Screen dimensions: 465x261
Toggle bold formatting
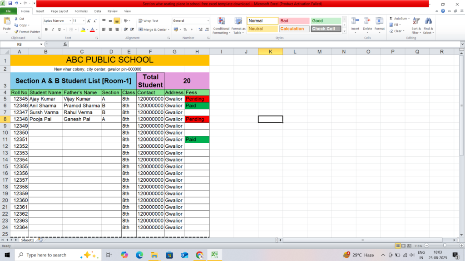click(x=46, y=29)
